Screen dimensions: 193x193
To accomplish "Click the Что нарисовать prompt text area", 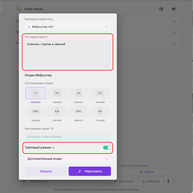I will point(68,54).
